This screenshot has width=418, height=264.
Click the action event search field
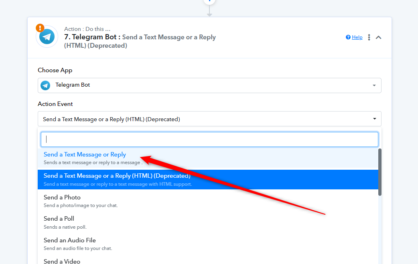[x=209, y=139]
